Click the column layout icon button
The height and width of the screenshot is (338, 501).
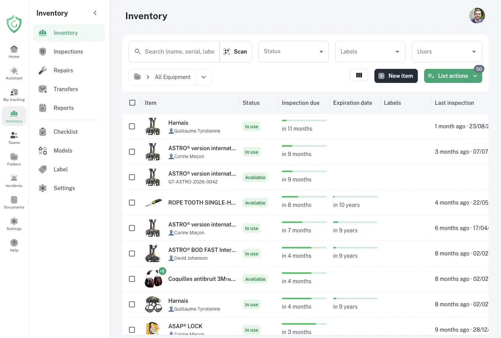359,76
